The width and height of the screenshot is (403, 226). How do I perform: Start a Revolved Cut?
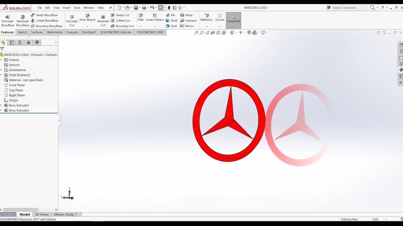[103, 21]
